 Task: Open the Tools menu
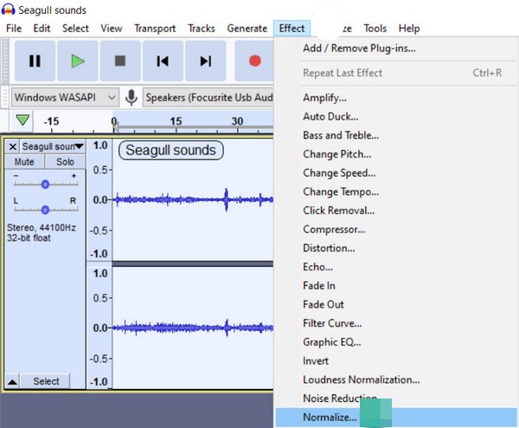375,29
